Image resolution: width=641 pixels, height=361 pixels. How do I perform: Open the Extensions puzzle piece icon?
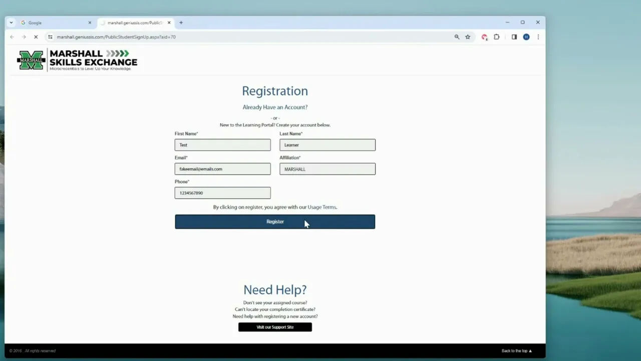tap(496, 37)
